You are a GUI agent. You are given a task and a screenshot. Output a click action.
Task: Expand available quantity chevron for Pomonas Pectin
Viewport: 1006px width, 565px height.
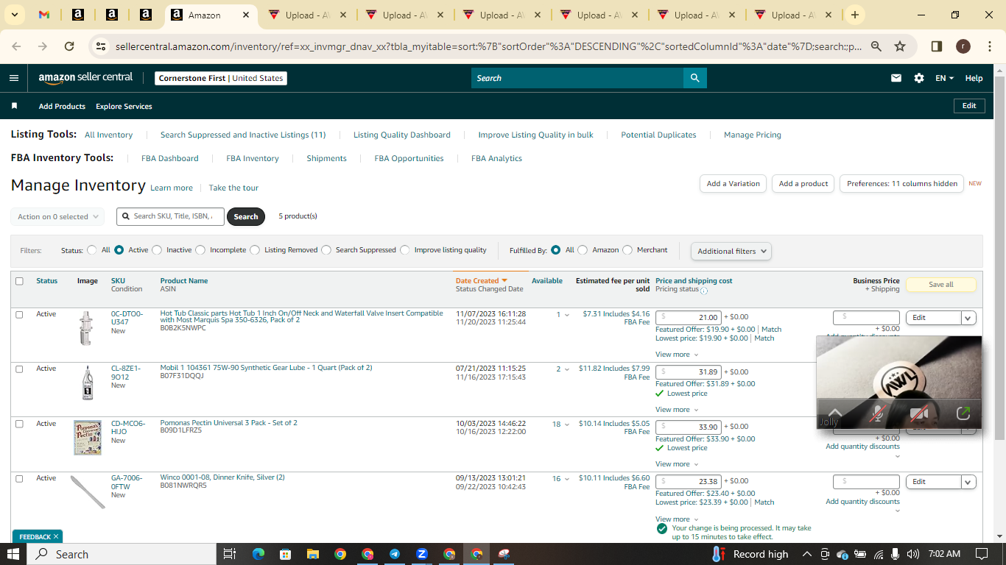click(x=566, y=424)
